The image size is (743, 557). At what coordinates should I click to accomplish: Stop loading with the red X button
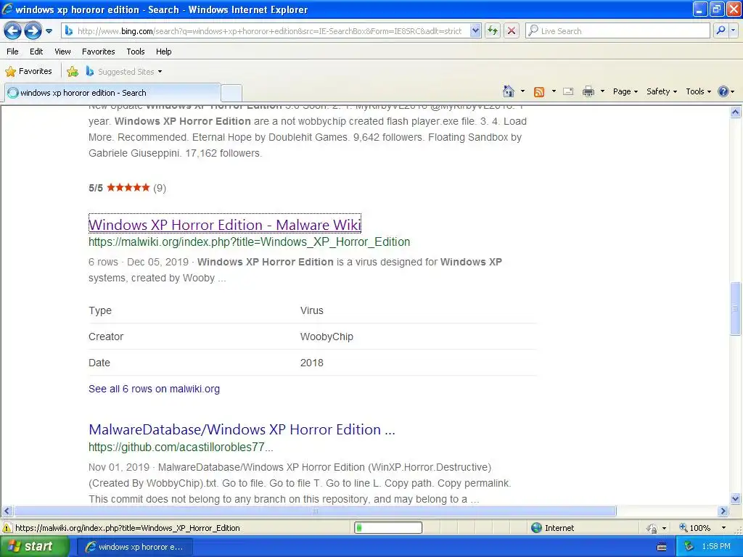click(512, 31)
